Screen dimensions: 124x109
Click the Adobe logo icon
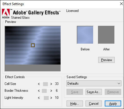pyautogui.click(x=6, y=12)
